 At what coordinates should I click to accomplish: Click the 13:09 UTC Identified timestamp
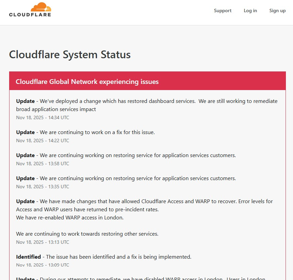43,265
